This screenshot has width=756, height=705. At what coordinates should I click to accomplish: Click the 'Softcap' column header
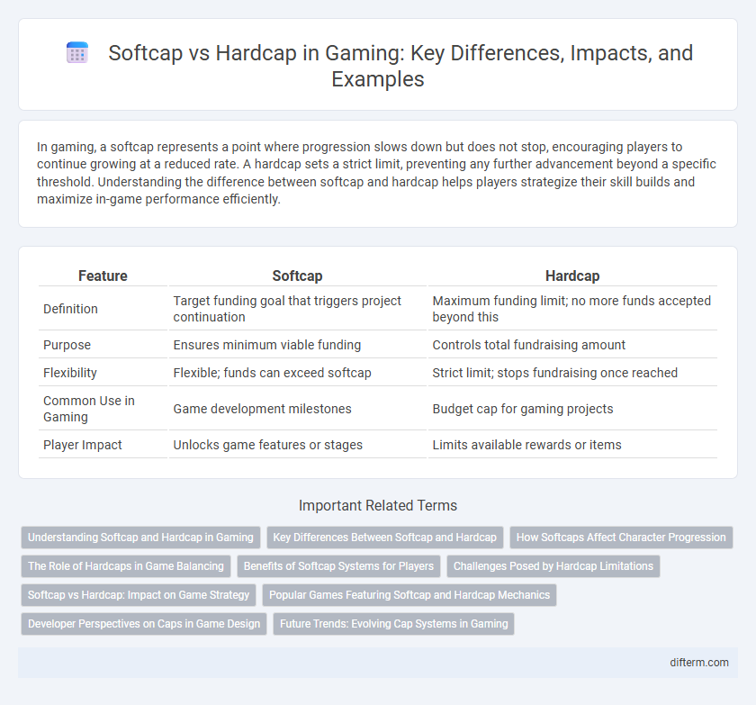298,276
